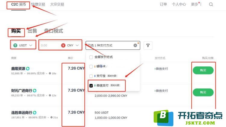Click the filter funnel icon

(x=148, y=45)
